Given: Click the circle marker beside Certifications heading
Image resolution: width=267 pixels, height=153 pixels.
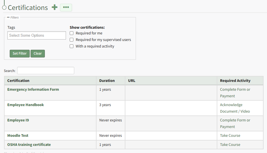Looking at the screenshot, I should click(x=4, y=8).
